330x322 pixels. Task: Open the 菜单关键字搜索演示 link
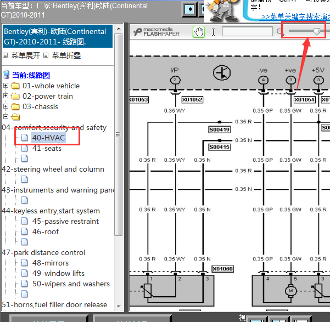coord(295,16)
